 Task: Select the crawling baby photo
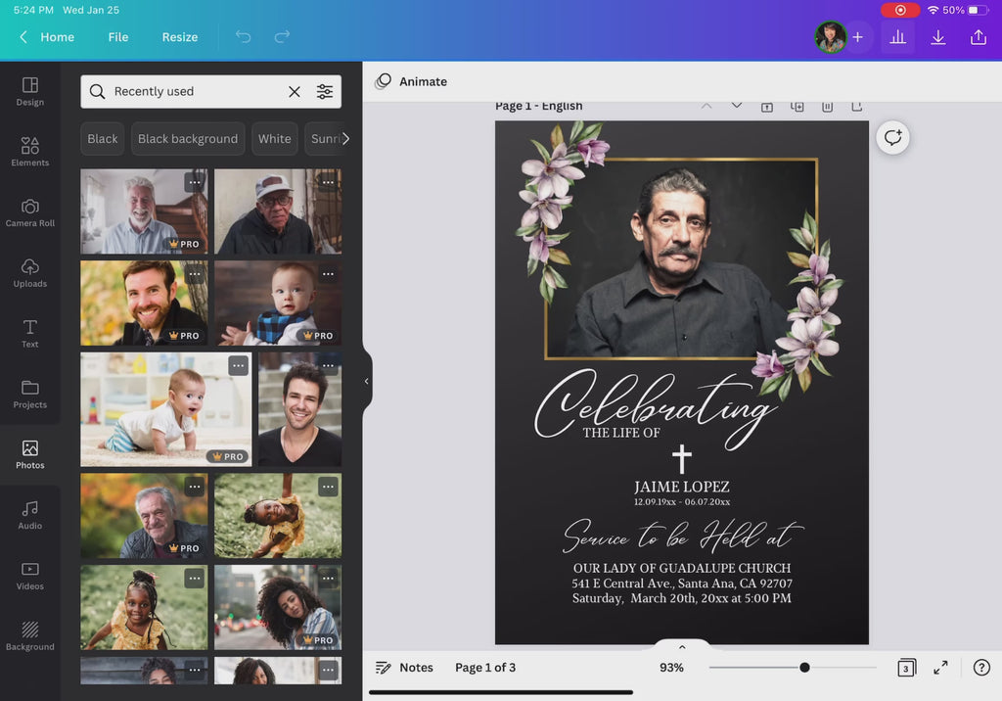click(166, 409)
